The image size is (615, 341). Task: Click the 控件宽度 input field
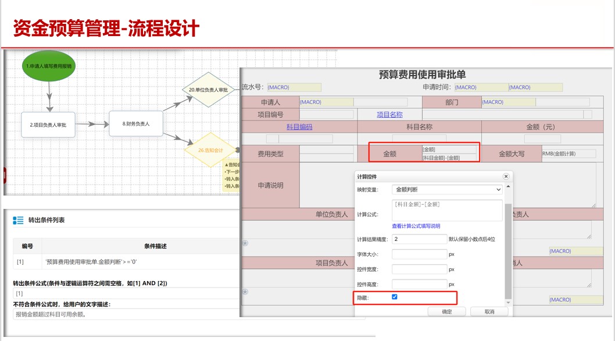click(419, 269)
